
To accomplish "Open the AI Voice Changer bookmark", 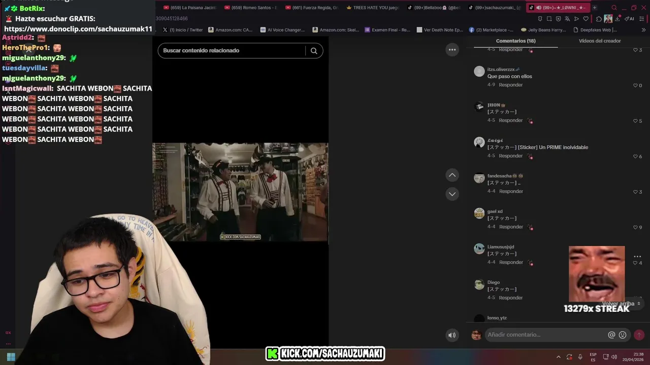I will pyautogui.click(x=282, y=30).
